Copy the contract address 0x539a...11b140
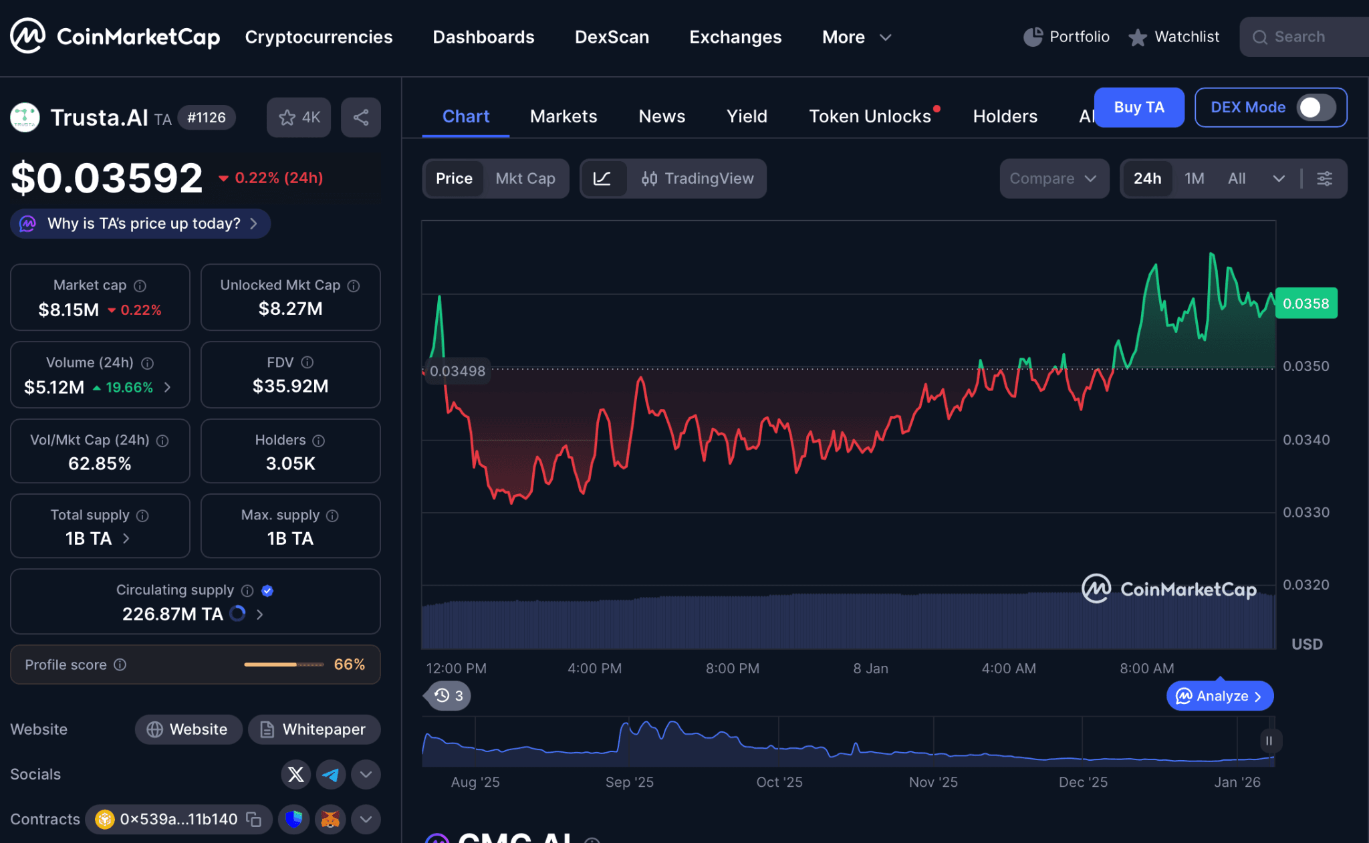 254,819
